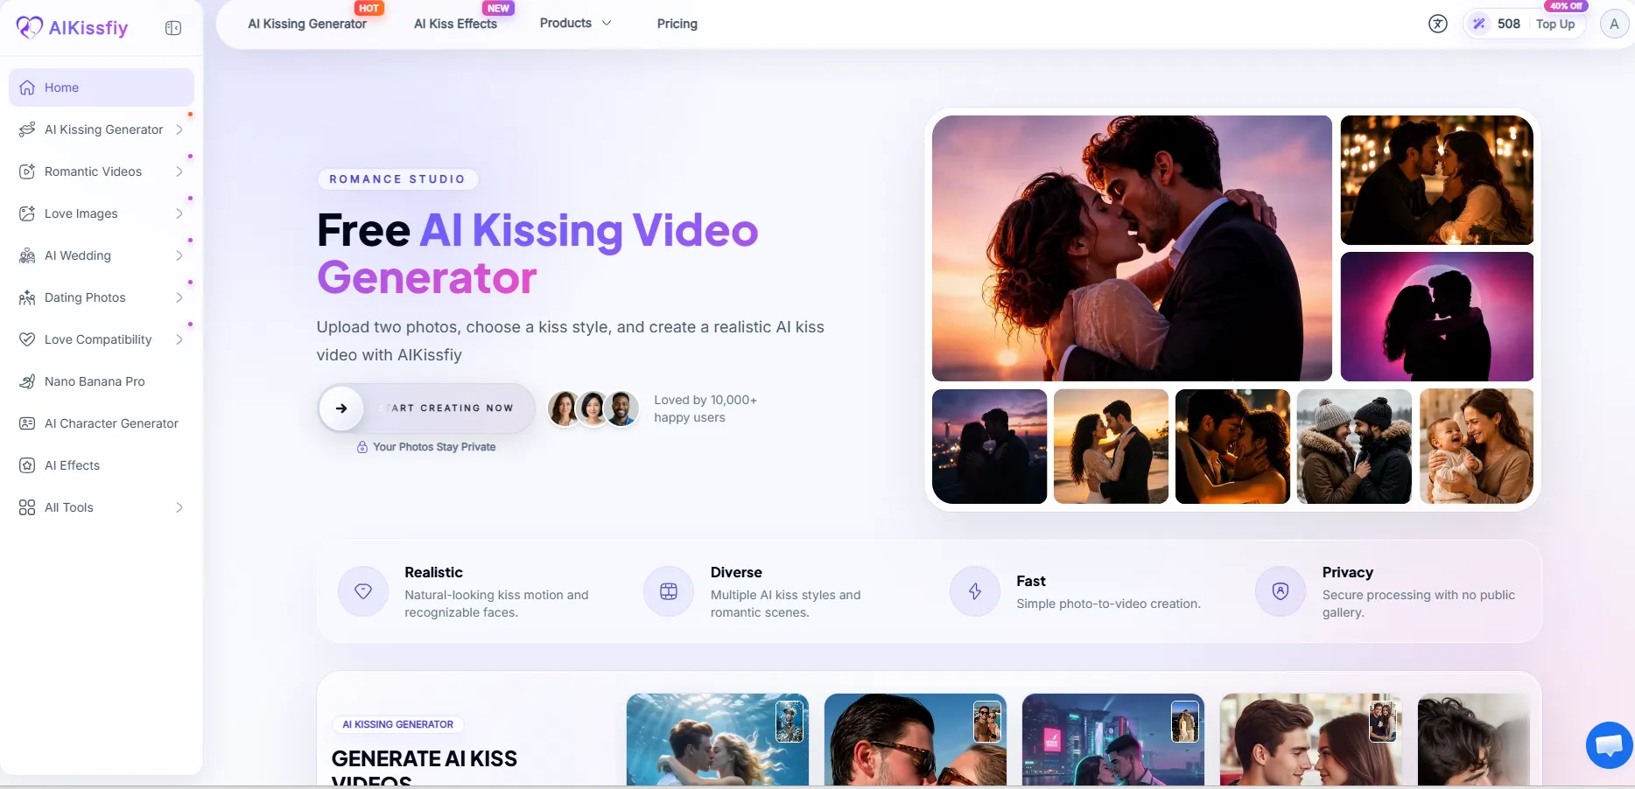The image size is (1635, 789).
Task: Expand the Dating Photos chevron
Action: (179, 297)
